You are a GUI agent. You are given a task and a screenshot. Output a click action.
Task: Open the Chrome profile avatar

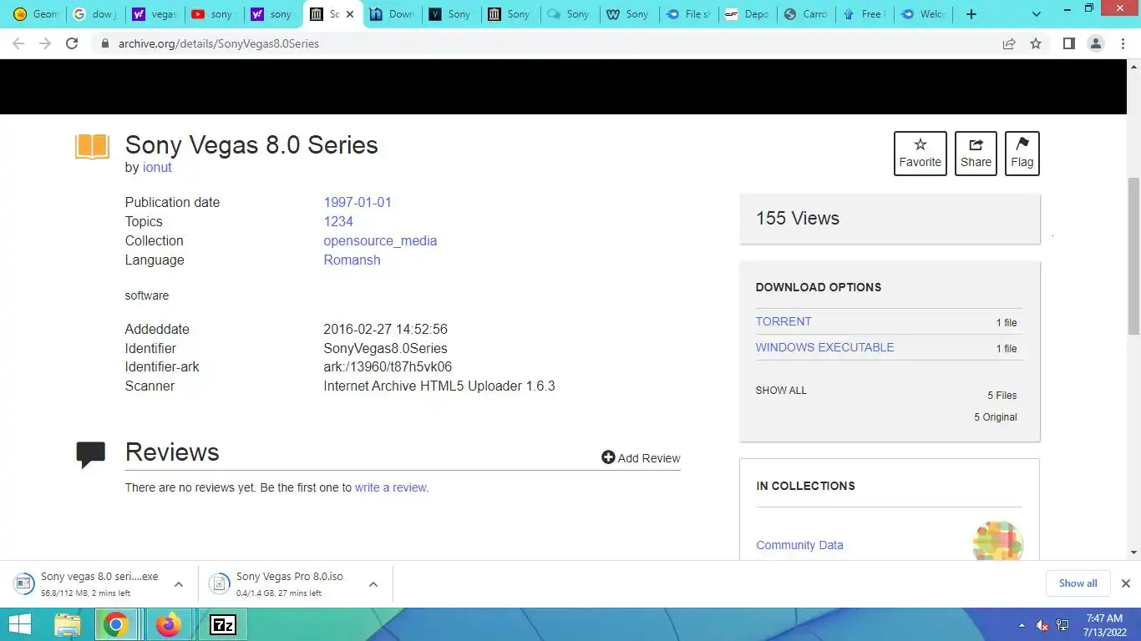(x=1096, y=43)
